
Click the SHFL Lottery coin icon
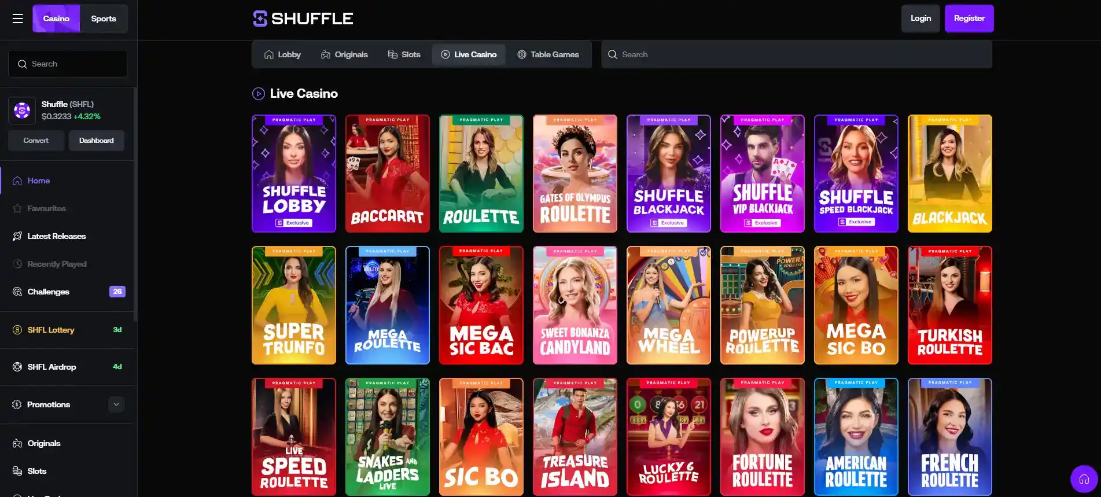point(17,330)
